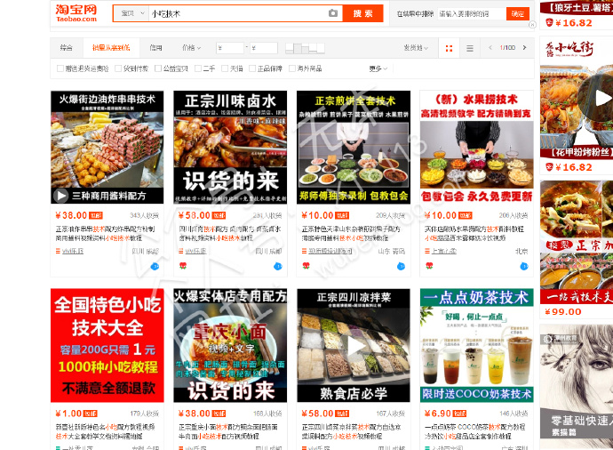This screenshot has height=450, width=613.
Task: Click minimum price input field
Action: point(230,48)
